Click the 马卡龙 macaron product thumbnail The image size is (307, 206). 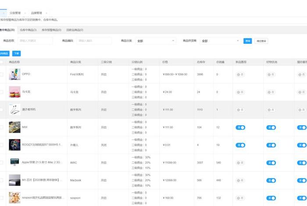(14, 92)
